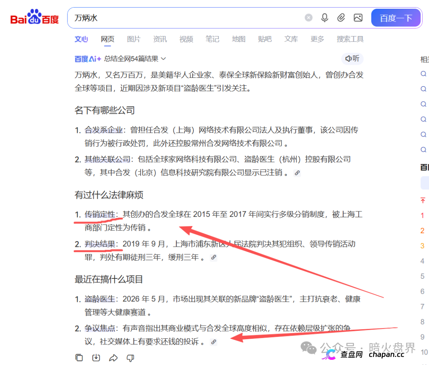Open image search camera icon
Screen dimensions: 429x365
(358, 18)
